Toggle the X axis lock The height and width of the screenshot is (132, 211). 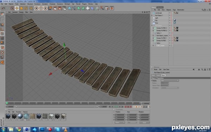36,8
